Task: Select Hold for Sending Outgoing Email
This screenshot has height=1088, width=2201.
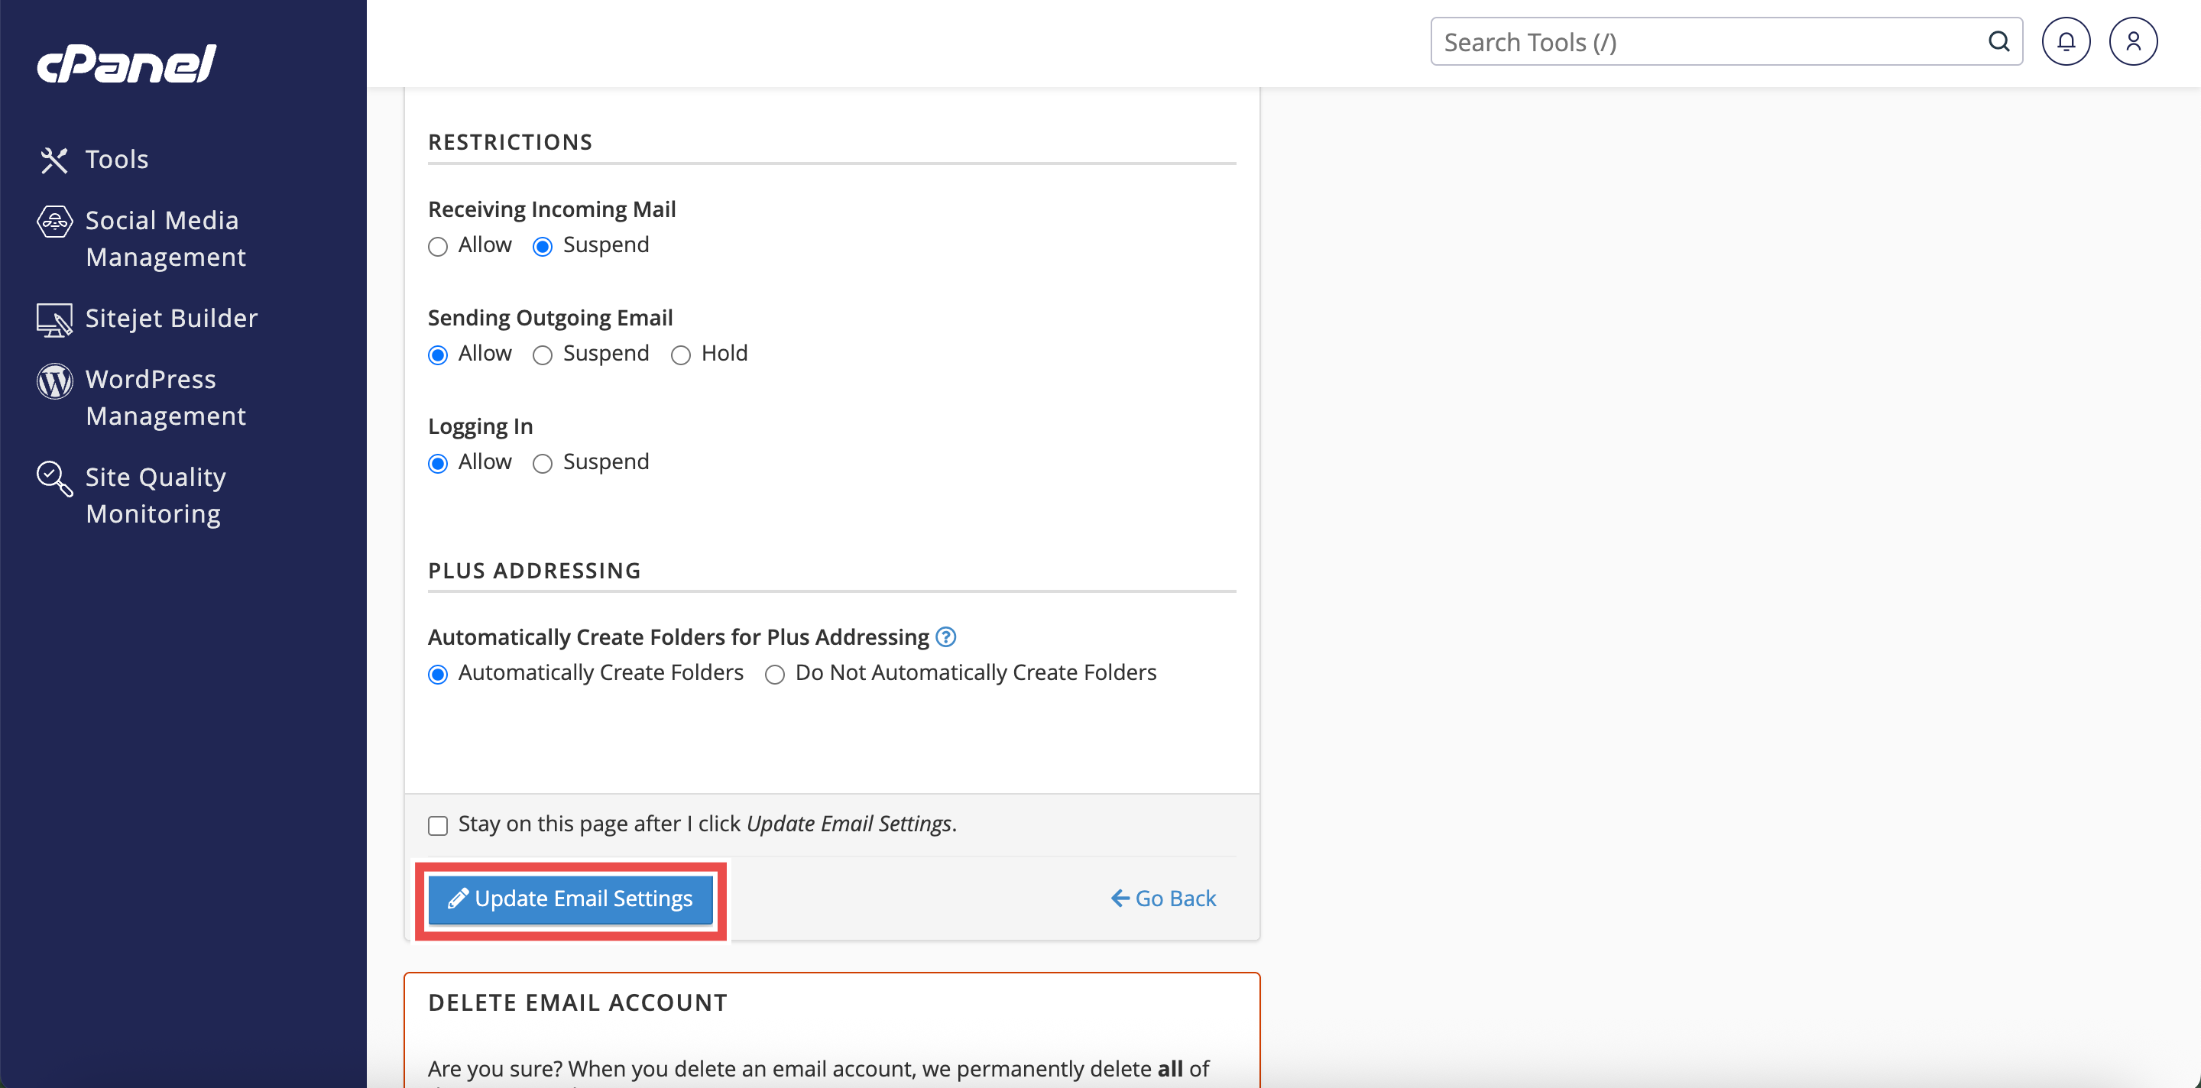Action: pyautogui.click(x=680, y=355)
